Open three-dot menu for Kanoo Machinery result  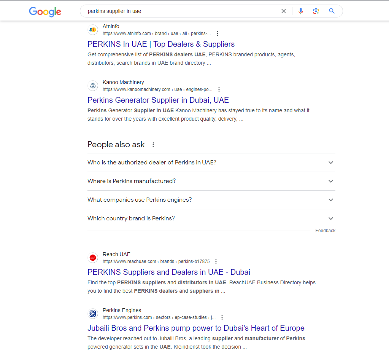[219, 89]
